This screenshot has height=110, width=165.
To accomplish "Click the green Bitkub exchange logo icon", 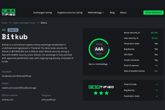I will [x=4, y=30].
